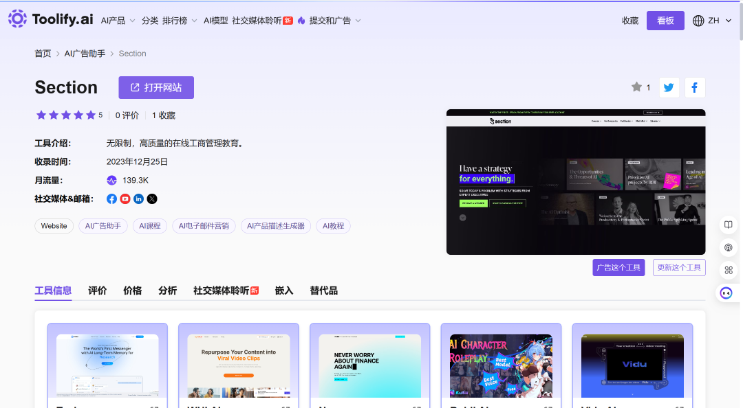The image size is (743, 408).
Task: Open Section's LinkedIn social icon
Action: click(138, 199)
